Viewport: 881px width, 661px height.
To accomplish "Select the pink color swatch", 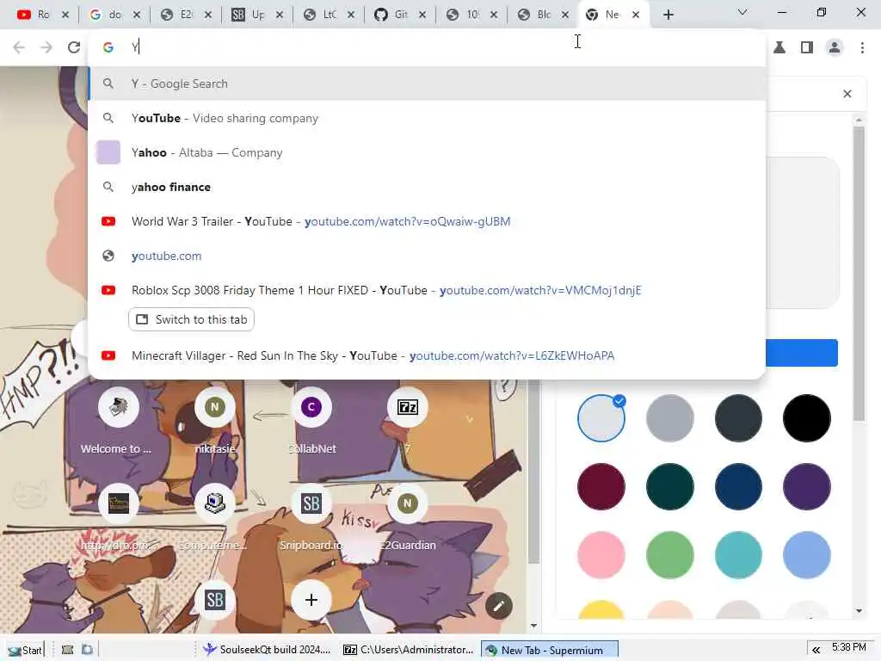I will (x=601, y=555).
